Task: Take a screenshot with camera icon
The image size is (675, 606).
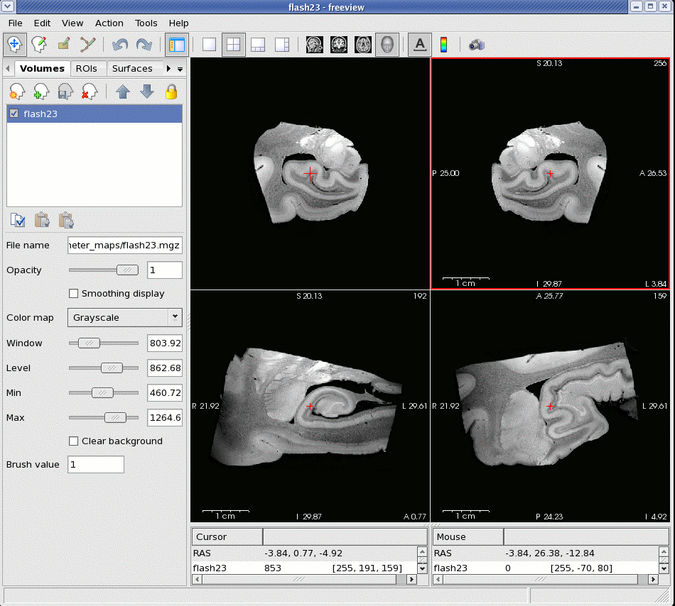Action: pos(476,45)
